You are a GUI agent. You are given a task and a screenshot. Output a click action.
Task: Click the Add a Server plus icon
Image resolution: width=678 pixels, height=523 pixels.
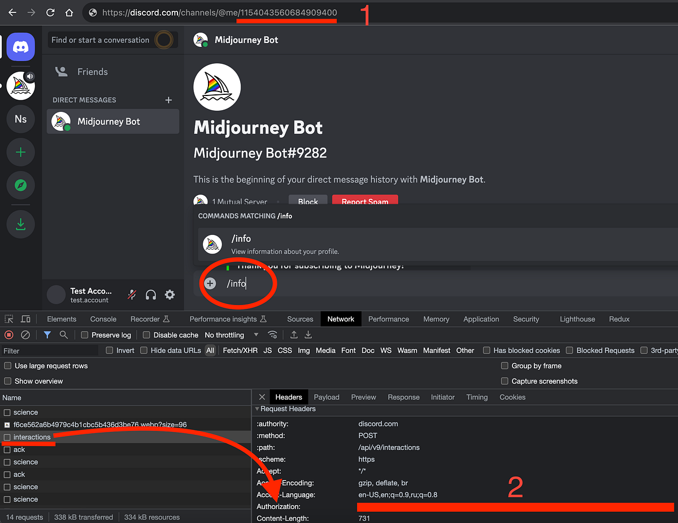click(20, 152)
